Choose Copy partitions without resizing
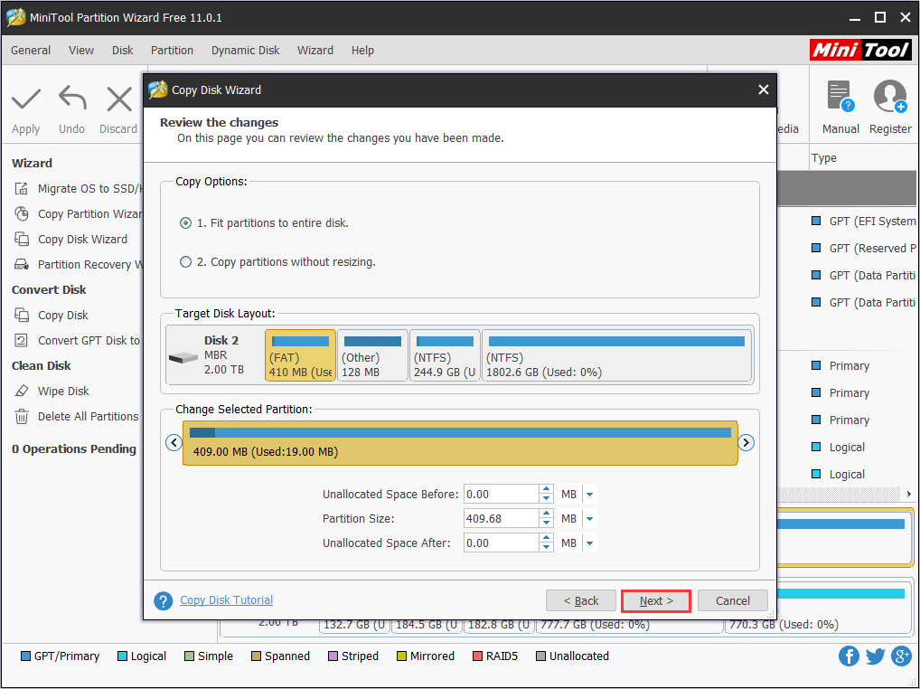The width and height of the screenshot is (920, 689). point(185,261)
